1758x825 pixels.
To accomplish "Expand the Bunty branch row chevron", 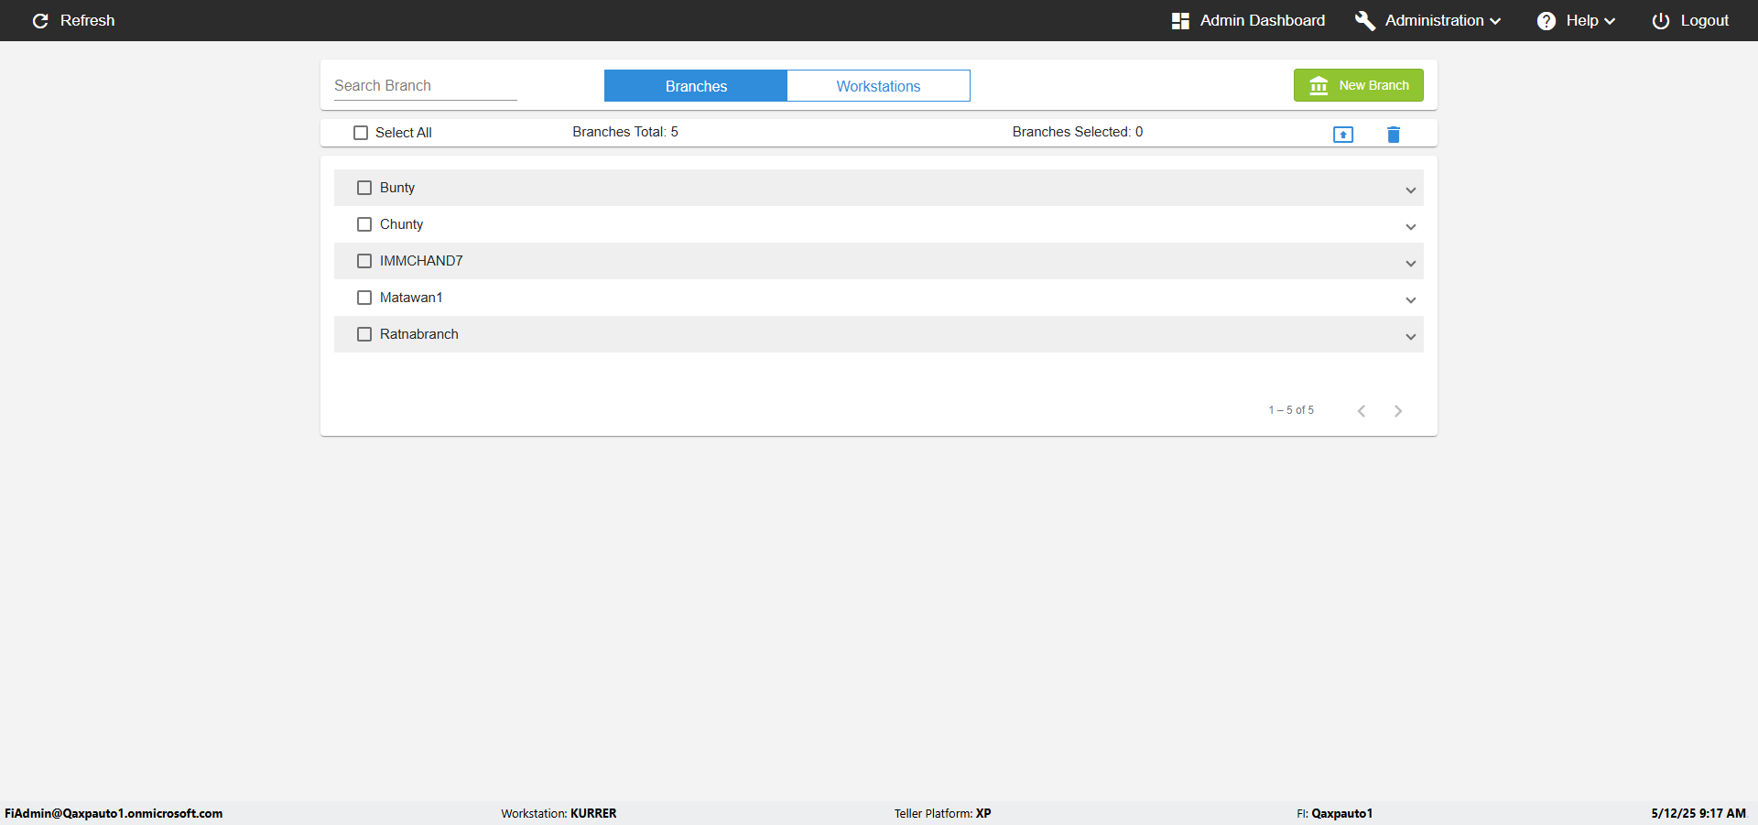I will pos(1411,190).
